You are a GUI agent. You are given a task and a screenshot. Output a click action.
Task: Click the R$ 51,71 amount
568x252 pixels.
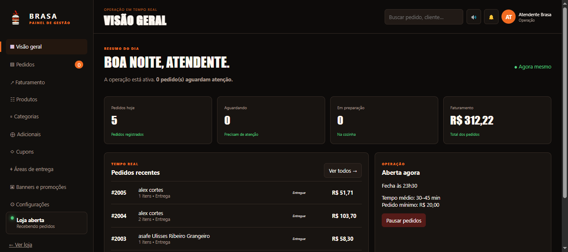343,193
